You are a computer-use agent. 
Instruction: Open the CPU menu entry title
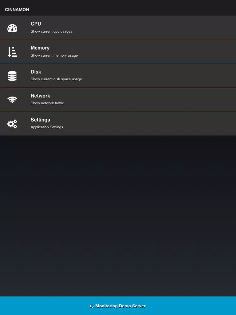pyautogui.click(x=36, y=24)
